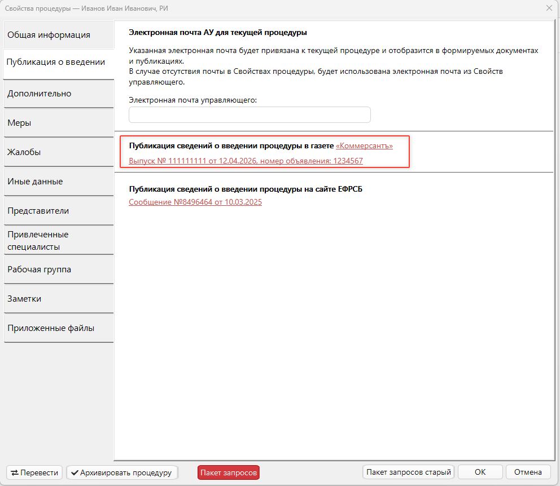Select the Публикация о введении tab

(56, 62)
